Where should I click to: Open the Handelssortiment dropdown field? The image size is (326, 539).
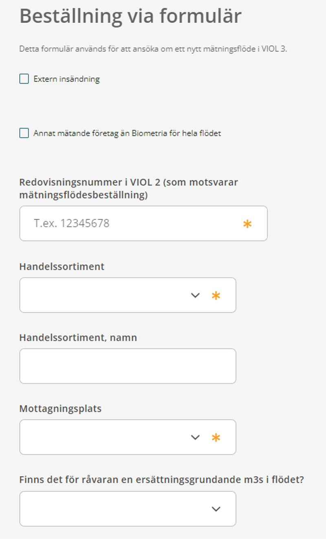point(128,295)
